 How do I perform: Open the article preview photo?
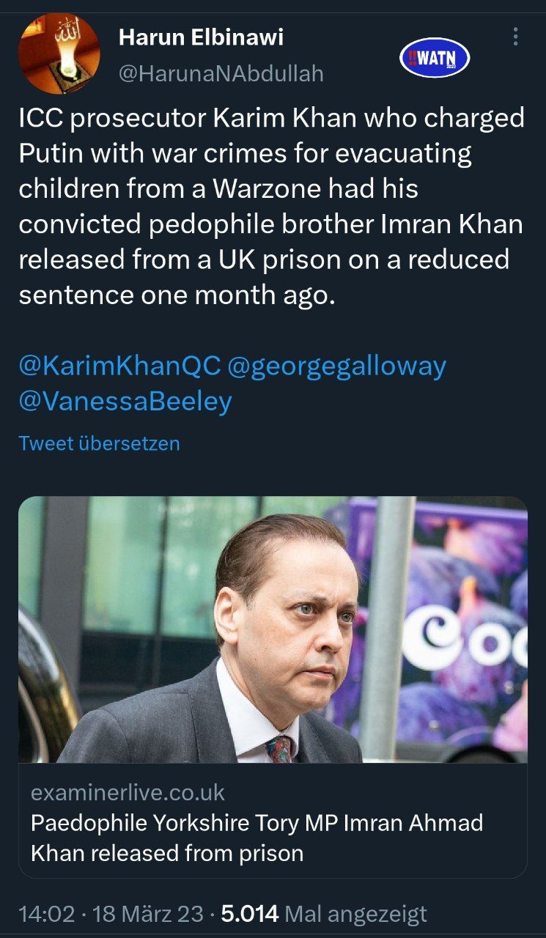click(x=273, y=629)
